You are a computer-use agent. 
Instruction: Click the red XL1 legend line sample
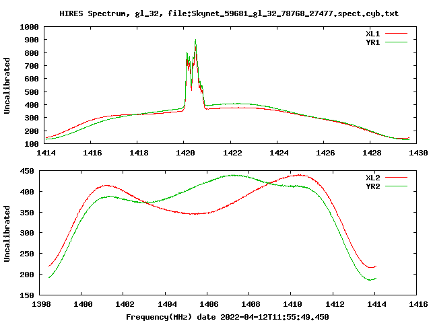(x=396, y=34)
